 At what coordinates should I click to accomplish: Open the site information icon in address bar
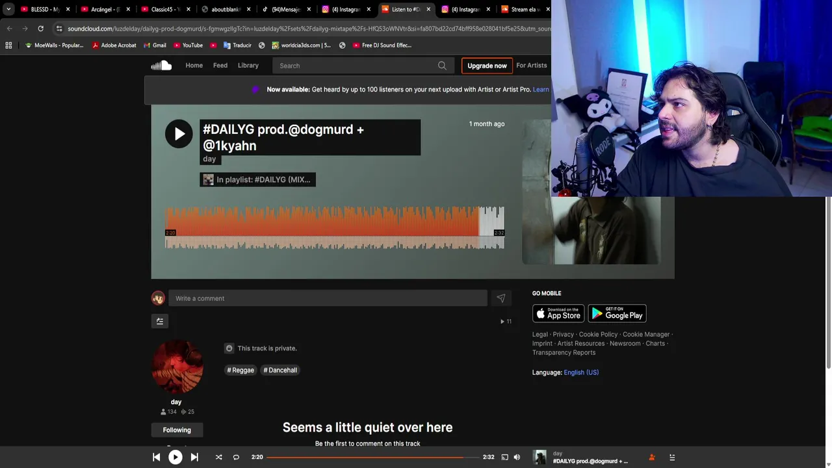click(x=59, y=29)
